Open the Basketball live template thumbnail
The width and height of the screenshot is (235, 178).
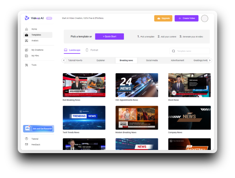click(190, 144)
